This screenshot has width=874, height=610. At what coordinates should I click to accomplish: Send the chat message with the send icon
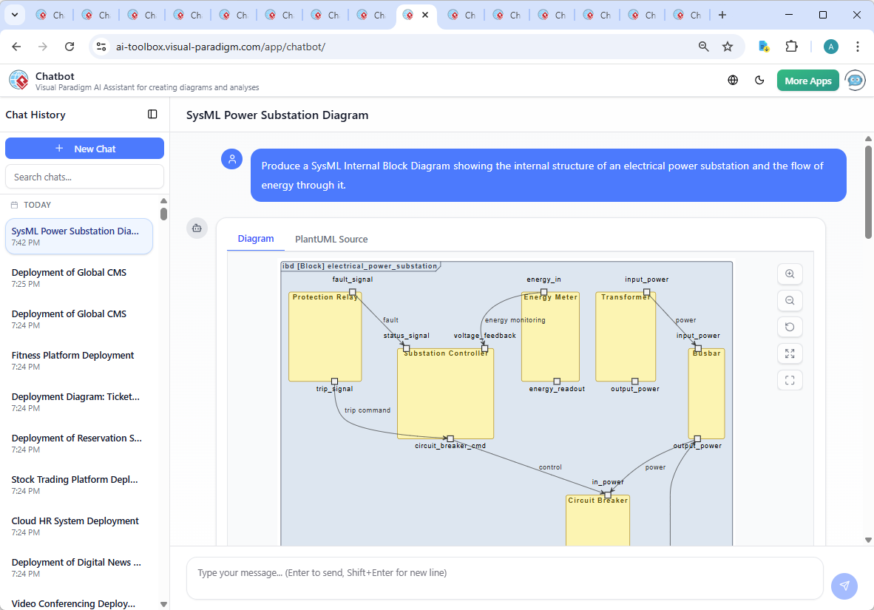click(844, 586)
